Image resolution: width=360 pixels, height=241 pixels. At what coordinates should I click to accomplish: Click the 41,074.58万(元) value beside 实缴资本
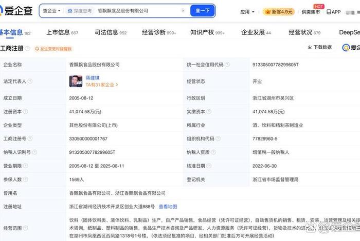pos(268,112)
